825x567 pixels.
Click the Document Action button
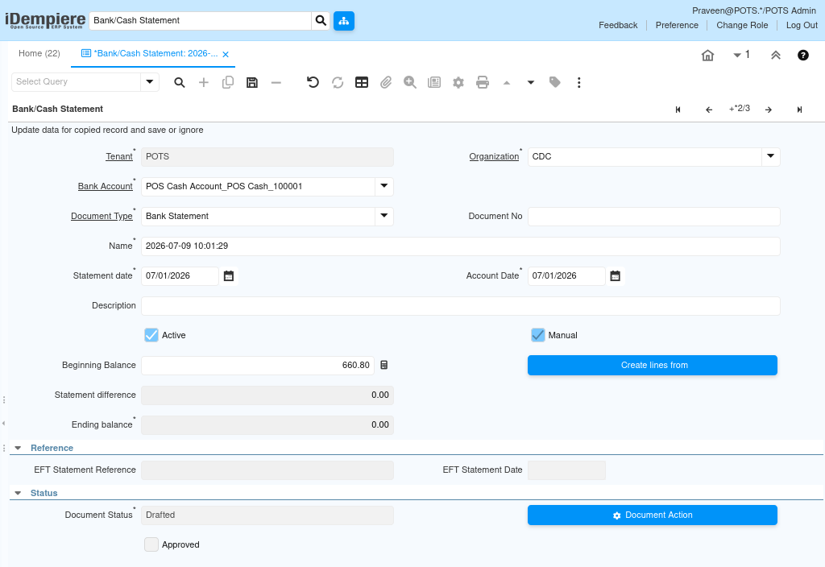coord(653,515)
